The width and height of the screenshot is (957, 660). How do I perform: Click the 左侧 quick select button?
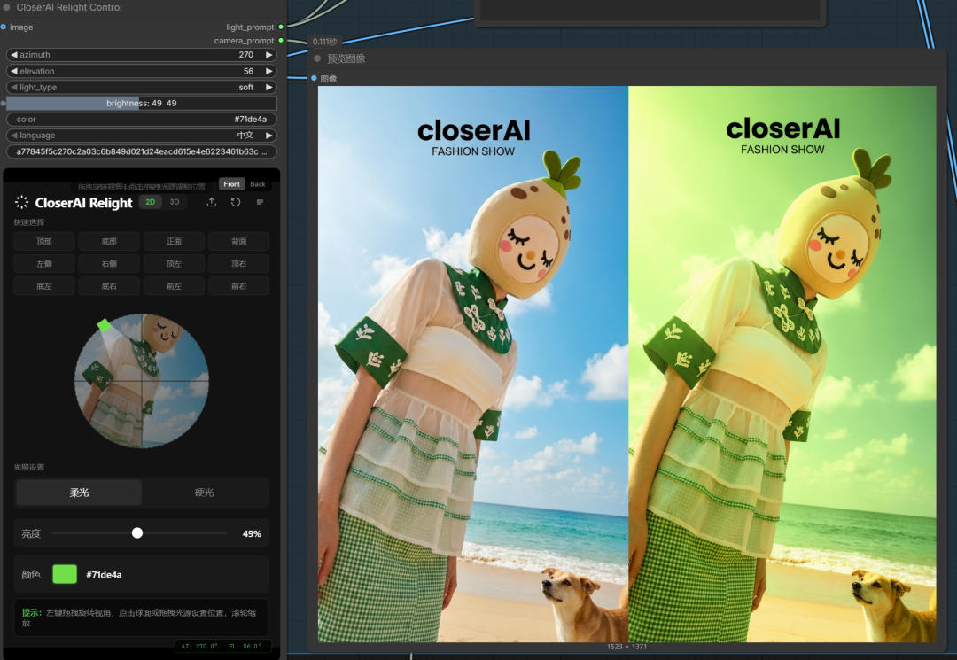pyautogui.click(x=44, y=264)
